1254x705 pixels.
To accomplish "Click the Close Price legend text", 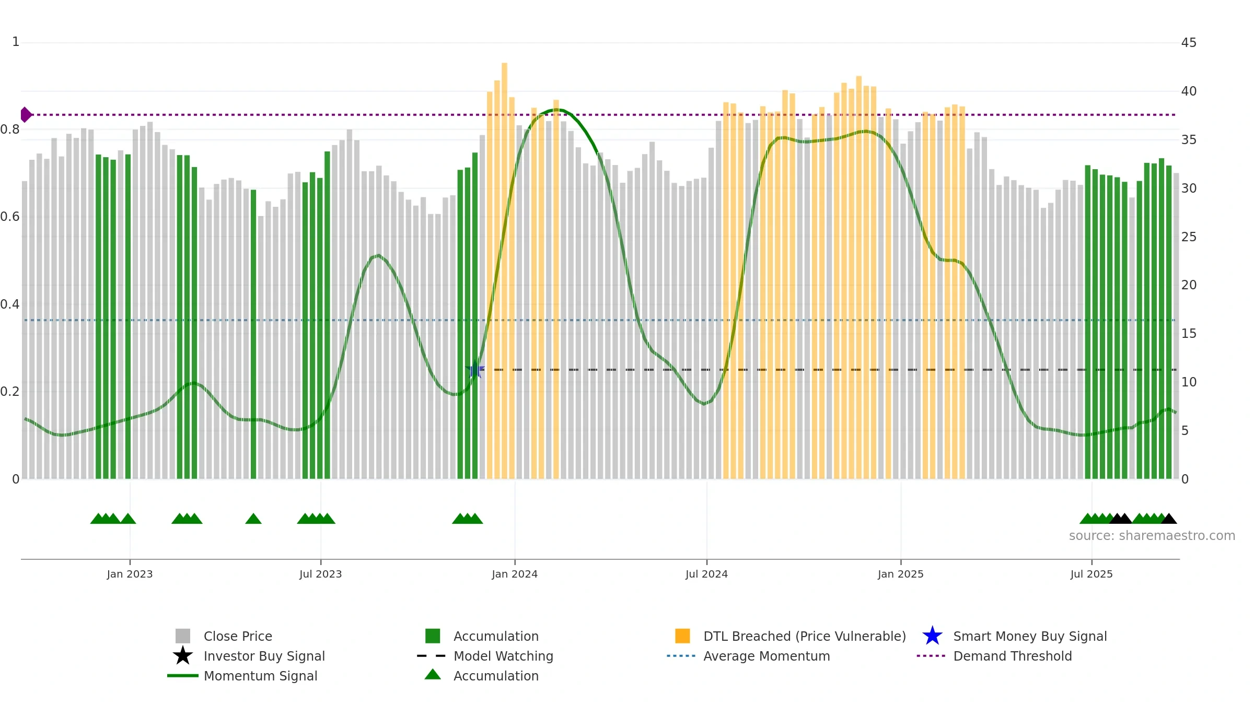I will (238, 636).
